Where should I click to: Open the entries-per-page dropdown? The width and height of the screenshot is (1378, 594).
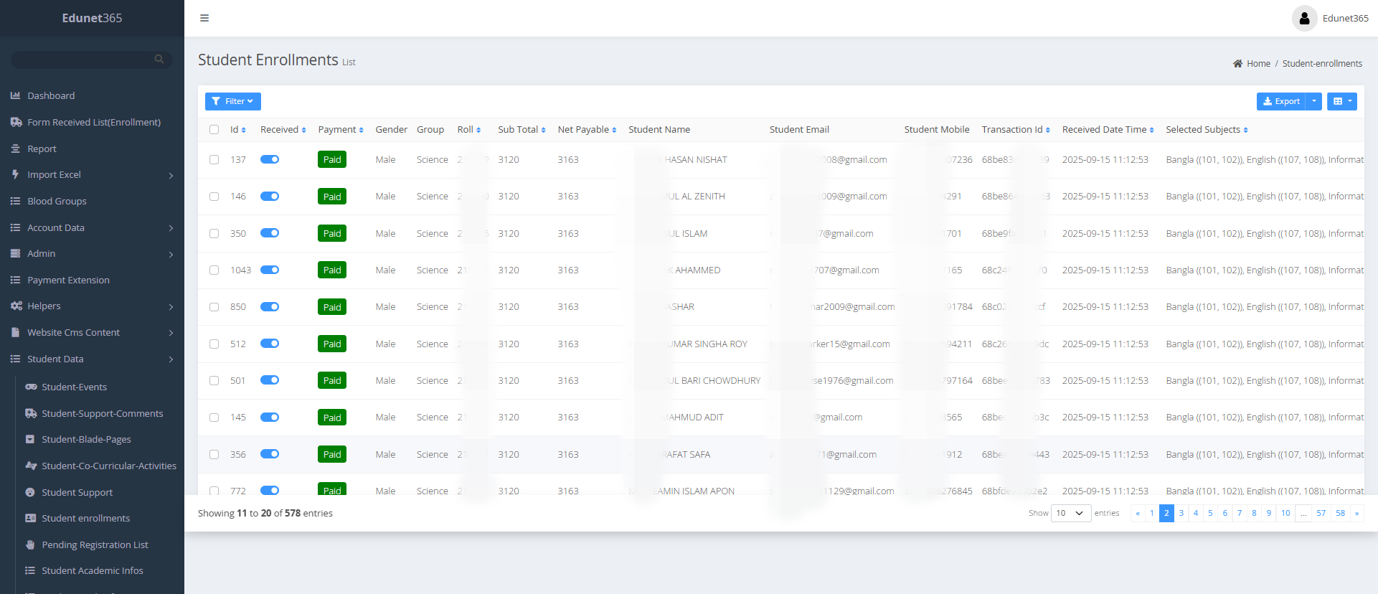[1070, 513]
